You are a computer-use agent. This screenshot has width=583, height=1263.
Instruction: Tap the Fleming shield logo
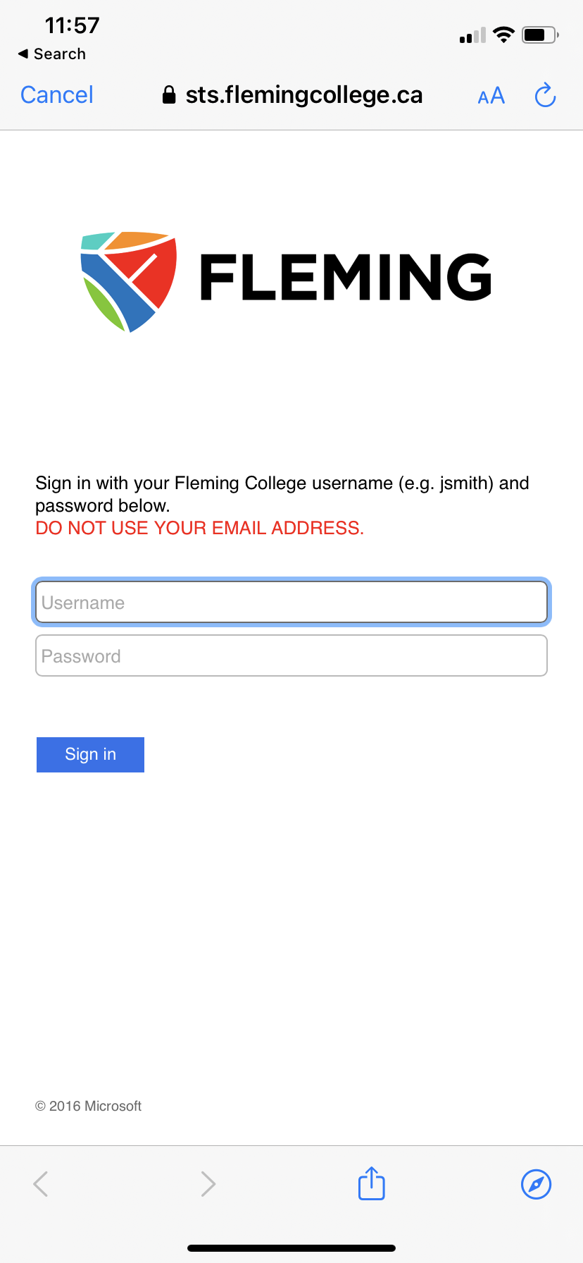point(129,281)
